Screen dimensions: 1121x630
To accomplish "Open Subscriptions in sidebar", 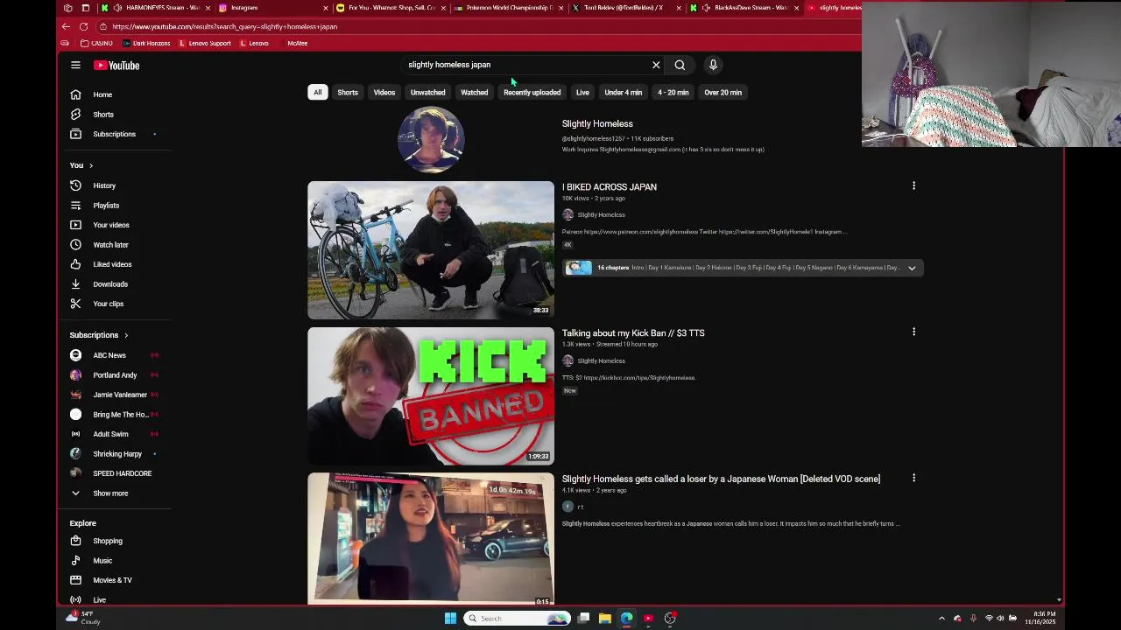I will [x=116, y=134].
